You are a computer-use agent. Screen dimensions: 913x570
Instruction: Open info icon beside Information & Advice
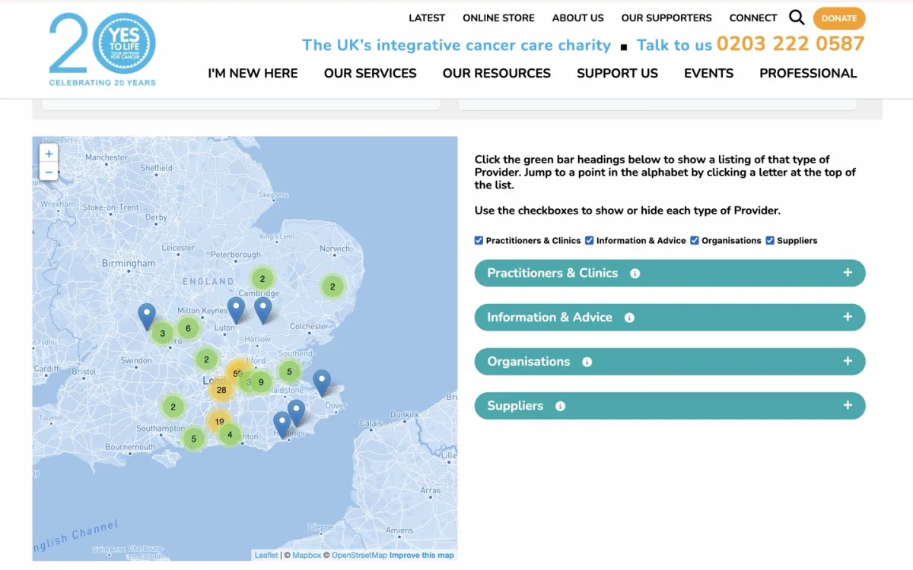tap(629, 318)
